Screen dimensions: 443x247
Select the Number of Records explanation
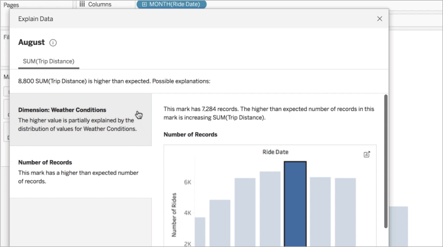click(x=81, y=171)
